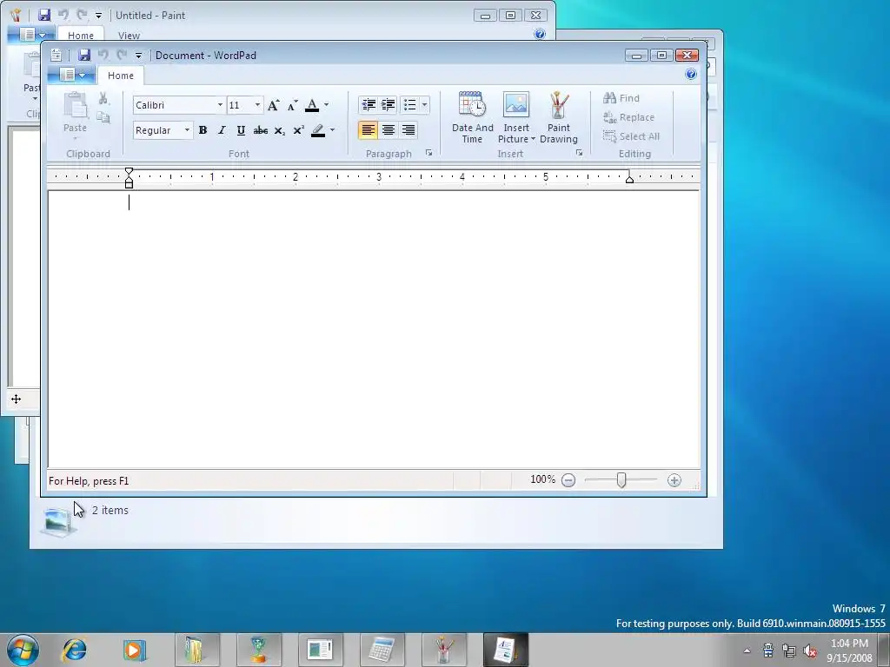The image size is (890, 667).
Task: Open Windows Media Player from taskbar
Action: 135,650
